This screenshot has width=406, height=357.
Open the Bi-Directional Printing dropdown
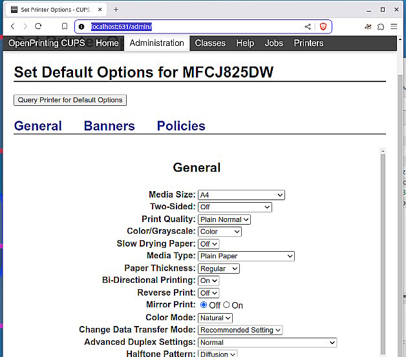[x=208, y=281]
